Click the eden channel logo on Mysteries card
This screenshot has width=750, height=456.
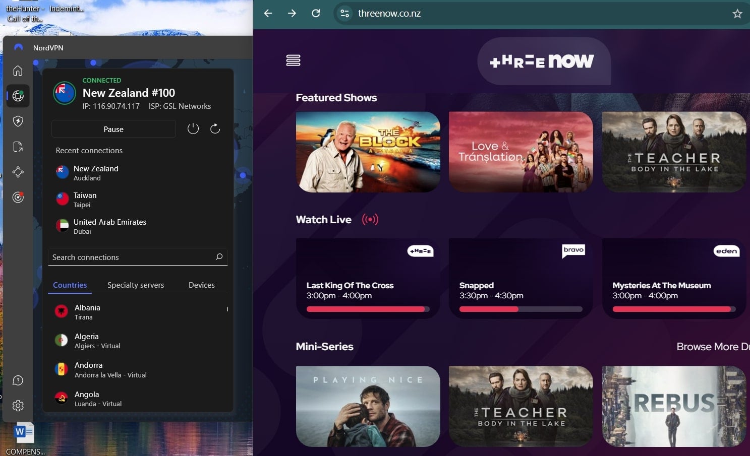coord(726,250)
